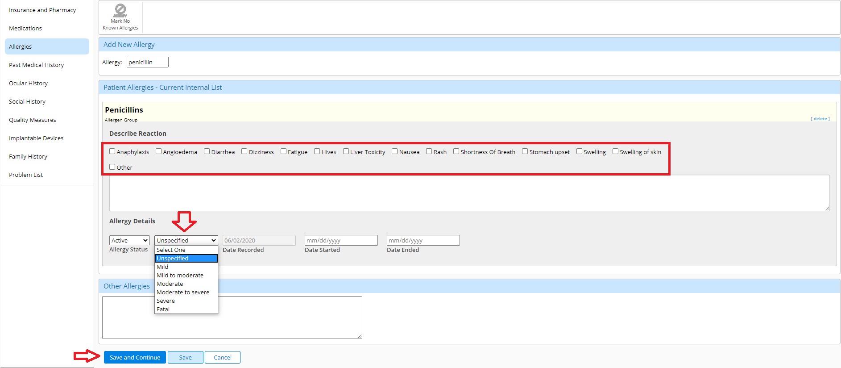
Task: Pick Unspecified in the severity list
Action: (x=186, y=258)
